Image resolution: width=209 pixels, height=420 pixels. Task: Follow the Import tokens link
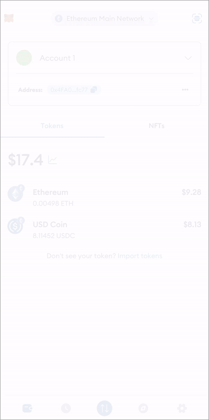140,256
